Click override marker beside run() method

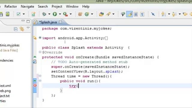coord(35,81)
